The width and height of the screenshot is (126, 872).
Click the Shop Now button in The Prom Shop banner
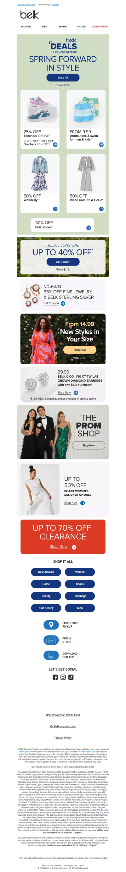(x=89, y=445)
